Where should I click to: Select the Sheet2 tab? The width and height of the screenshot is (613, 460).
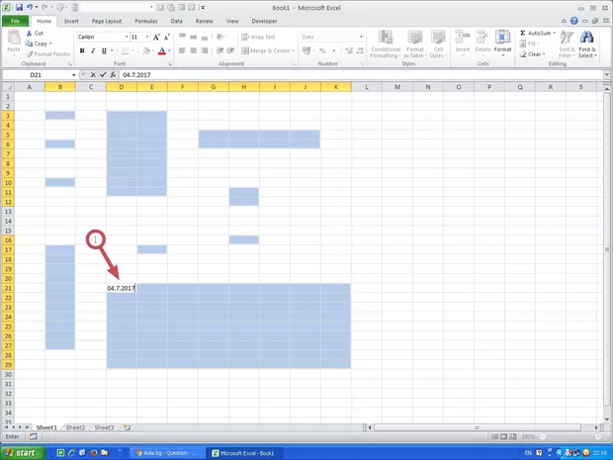75,427
